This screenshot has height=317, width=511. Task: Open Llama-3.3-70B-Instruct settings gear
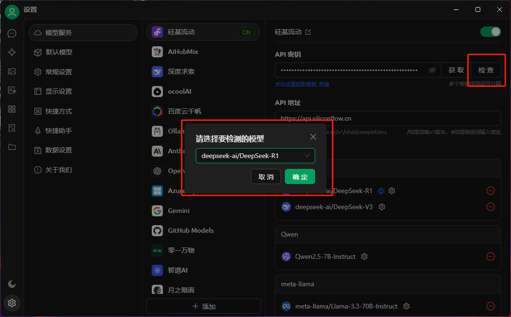[406, 306]
